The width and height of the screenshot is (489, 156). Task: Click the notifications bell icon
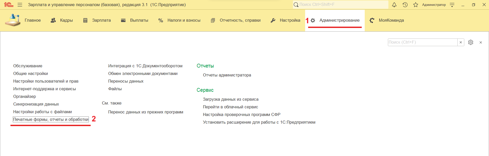coord(394,5)
